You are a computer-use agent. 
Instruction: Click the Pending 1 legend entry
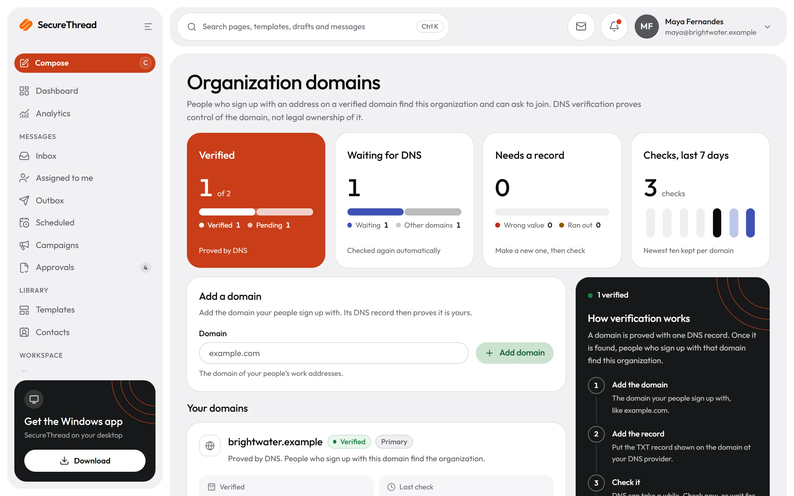tap(269, 225)
